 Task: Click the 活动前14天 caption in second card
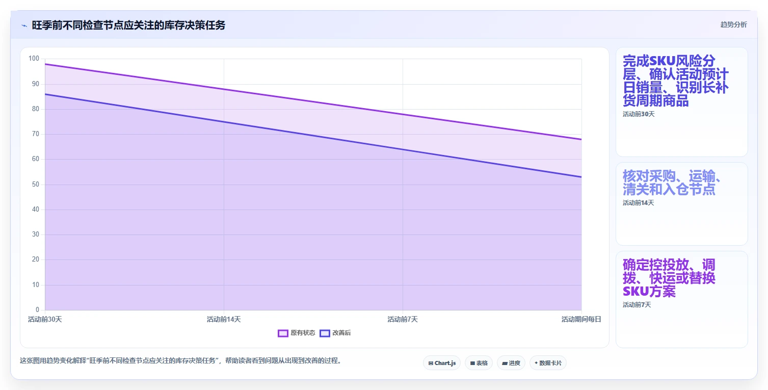click(638, 203)
